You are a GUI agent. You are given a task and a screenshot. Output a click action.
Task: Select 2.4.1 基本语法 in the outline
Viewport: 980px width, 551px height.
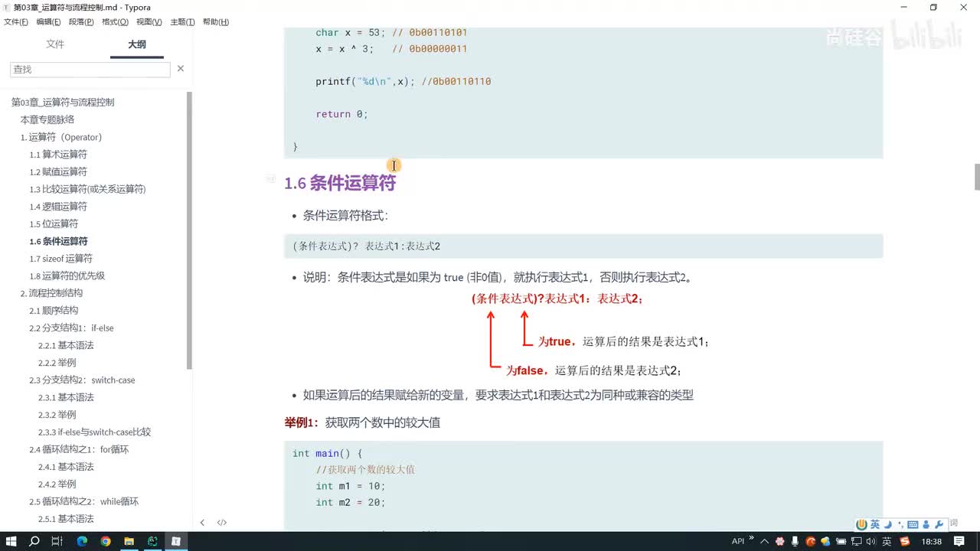point(66,467)
